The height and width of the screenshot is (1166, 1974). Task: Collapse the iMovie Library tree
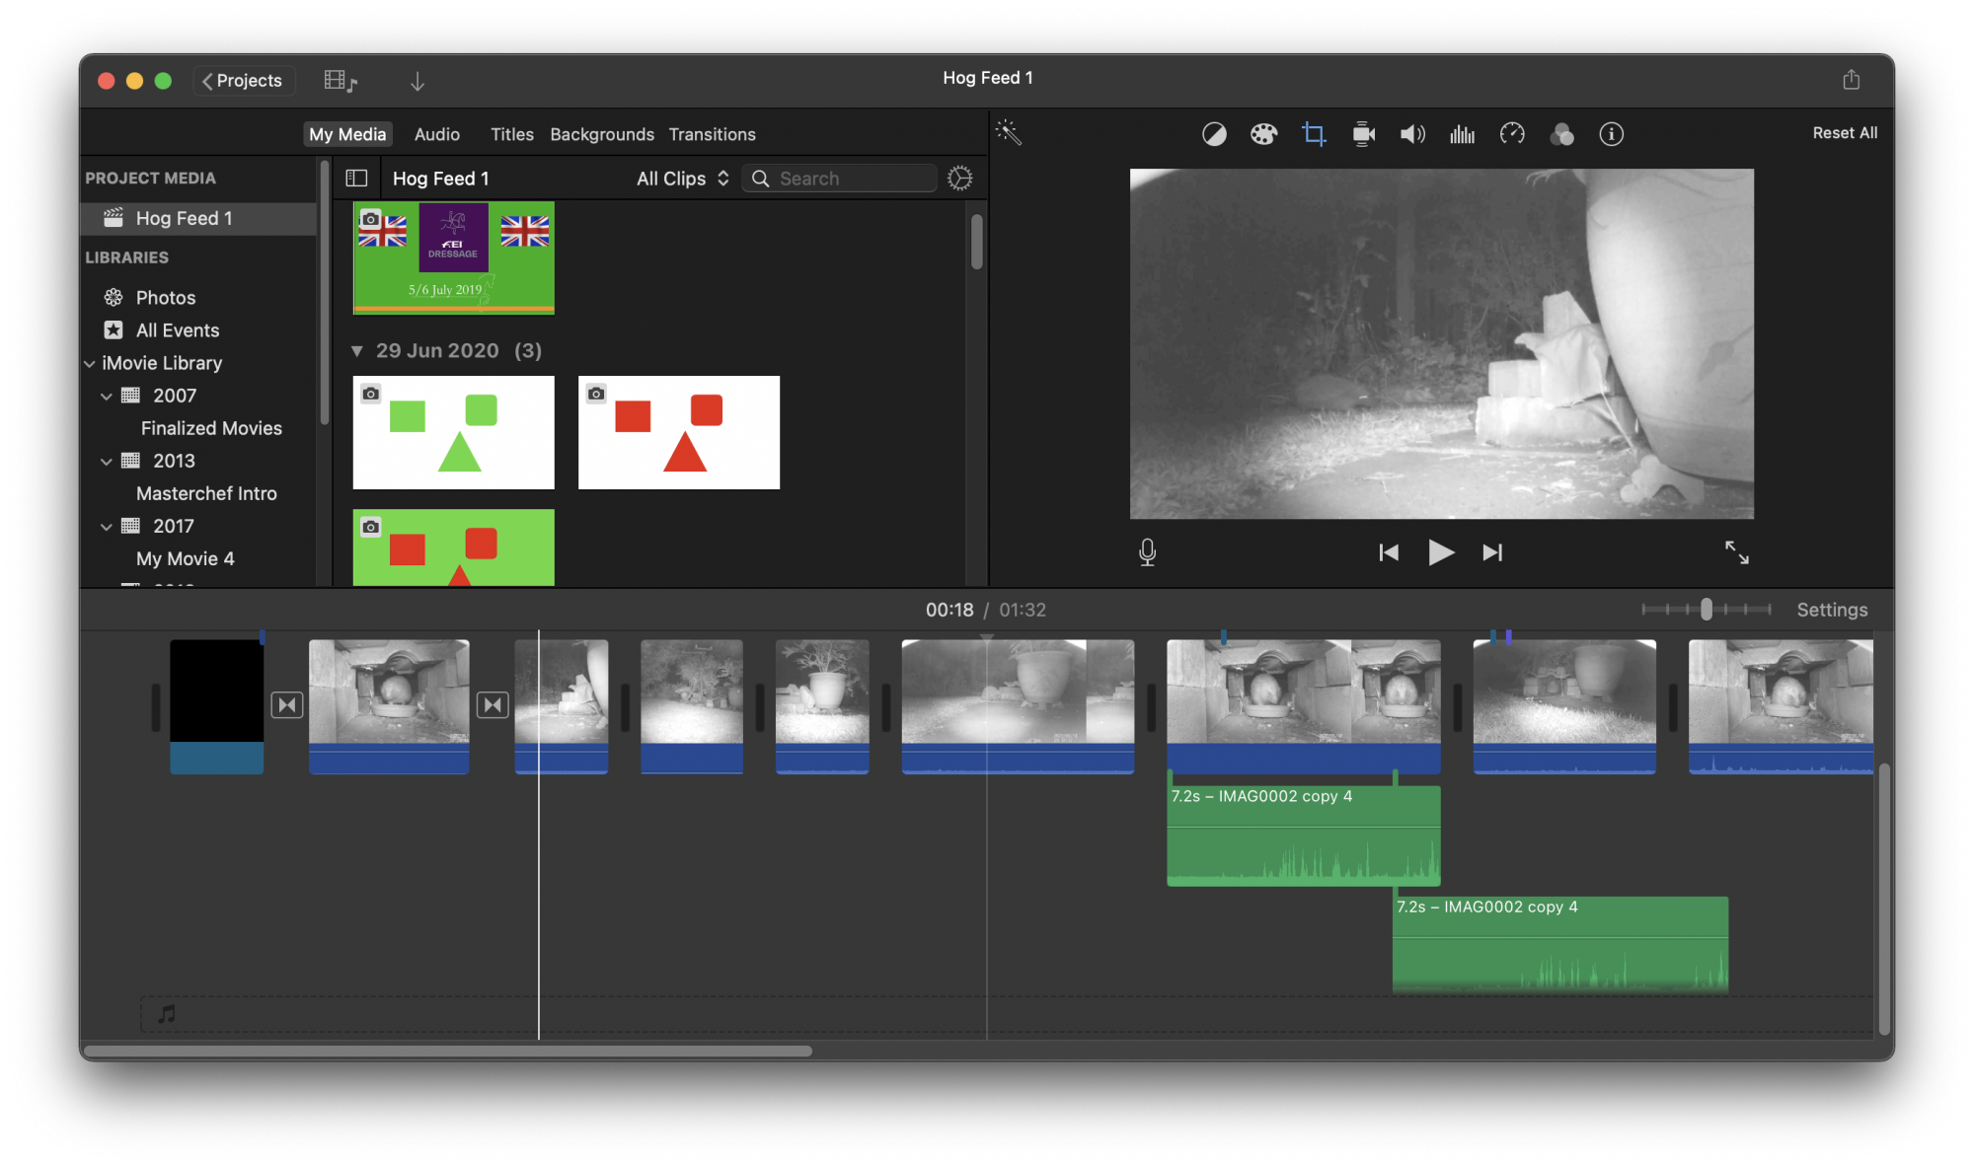[x=90, y=363]
